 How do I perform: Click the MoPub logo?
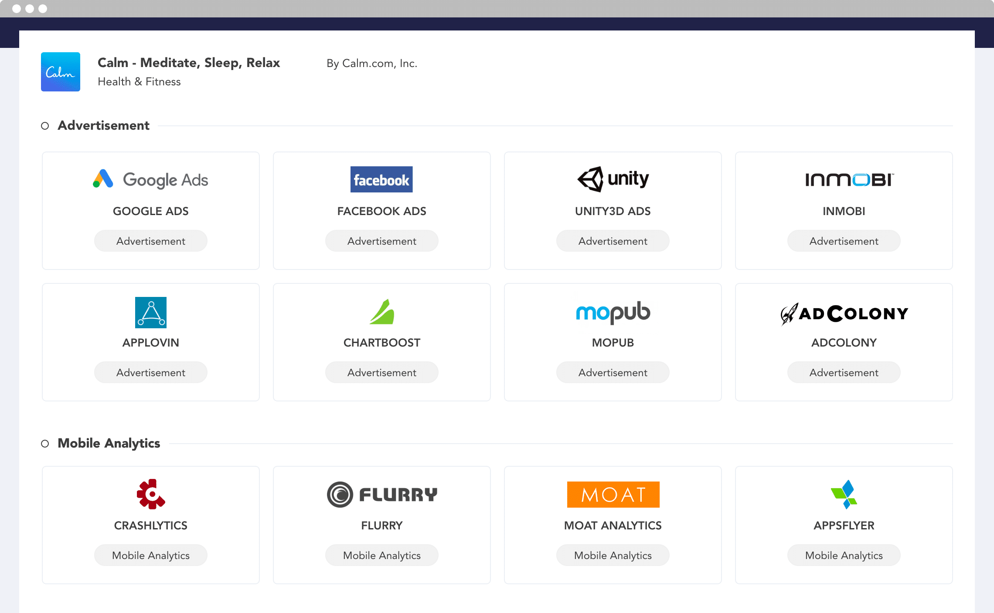tap(613, 312)
